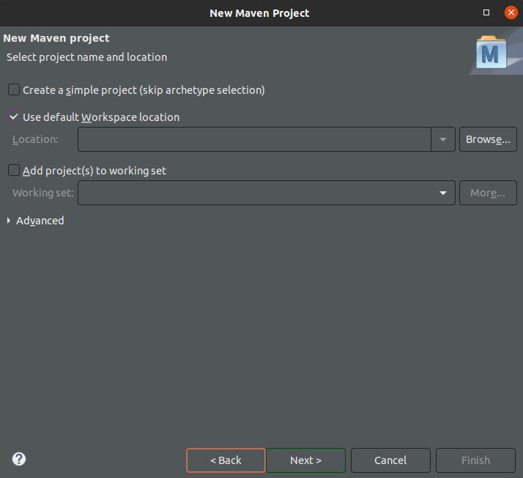
Task: Uncheck Use default Workspace location
Action: tap(14, 117)
